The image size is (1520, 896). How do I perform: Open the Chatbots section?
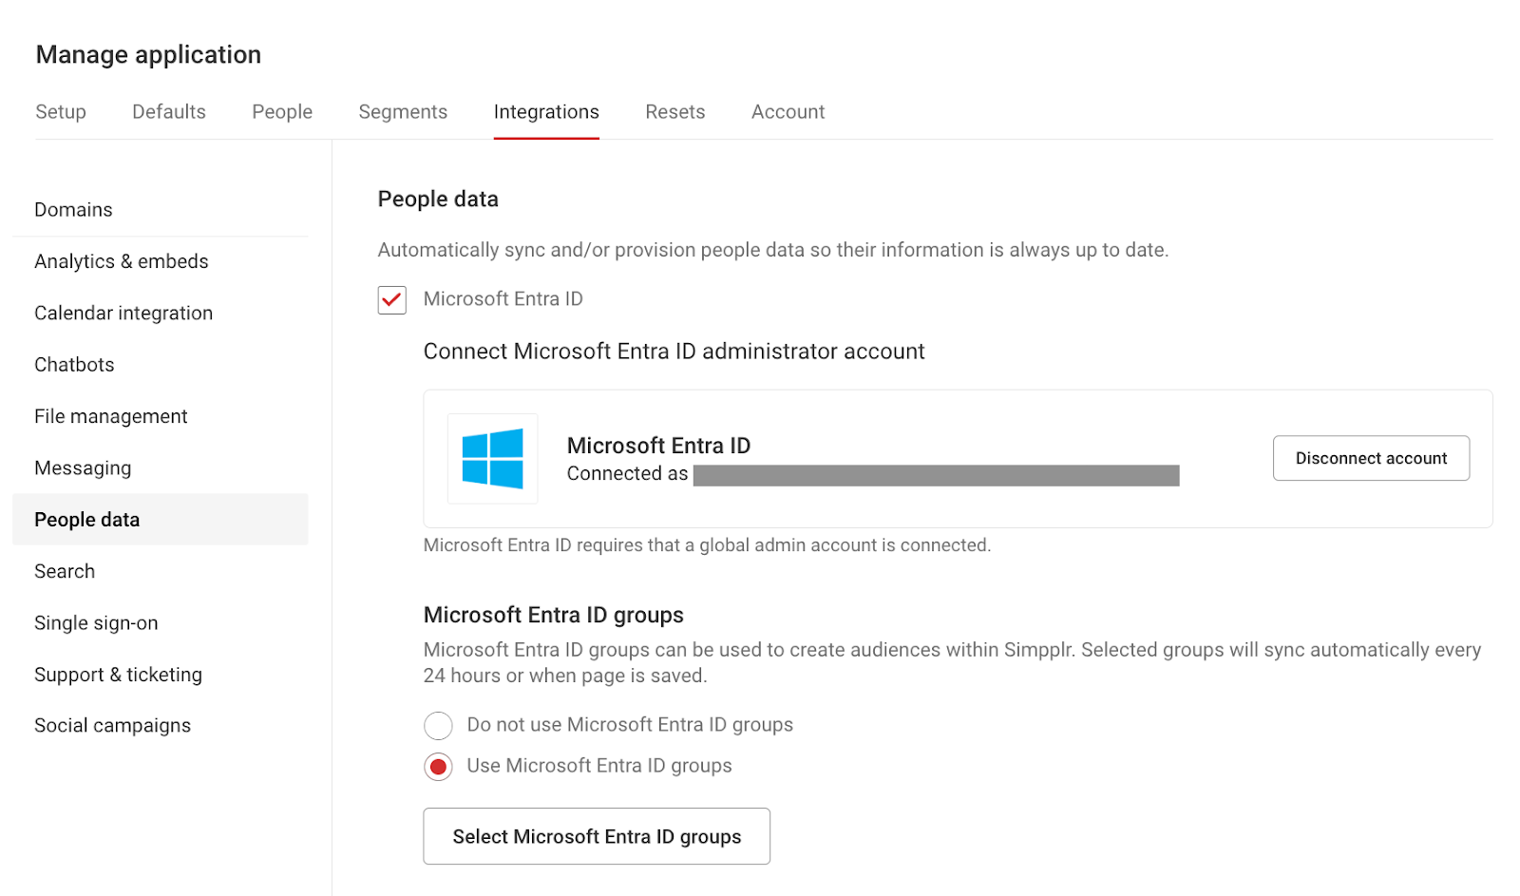(161, 365)
